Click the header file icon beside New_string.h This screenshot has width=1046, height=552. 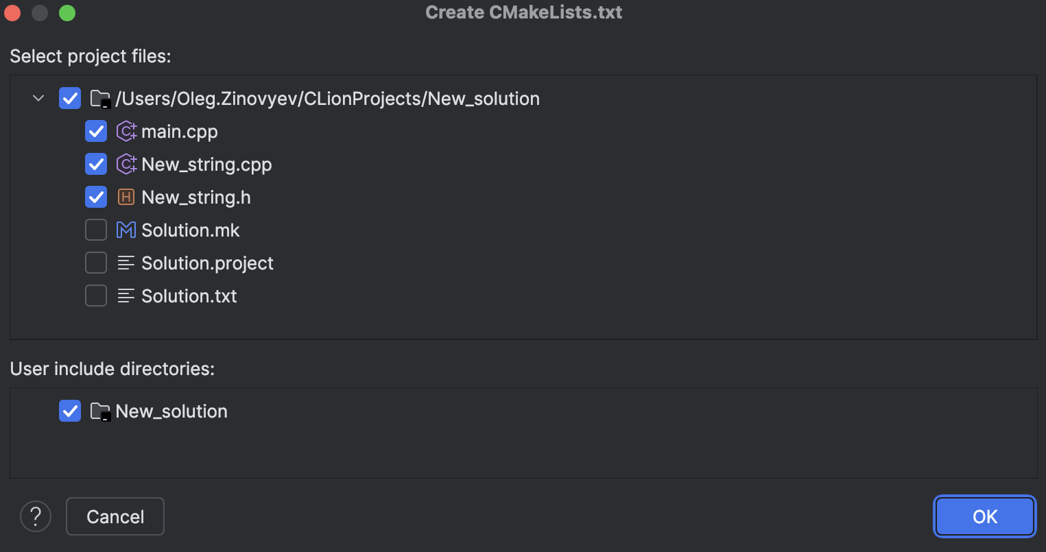point(126,197)
